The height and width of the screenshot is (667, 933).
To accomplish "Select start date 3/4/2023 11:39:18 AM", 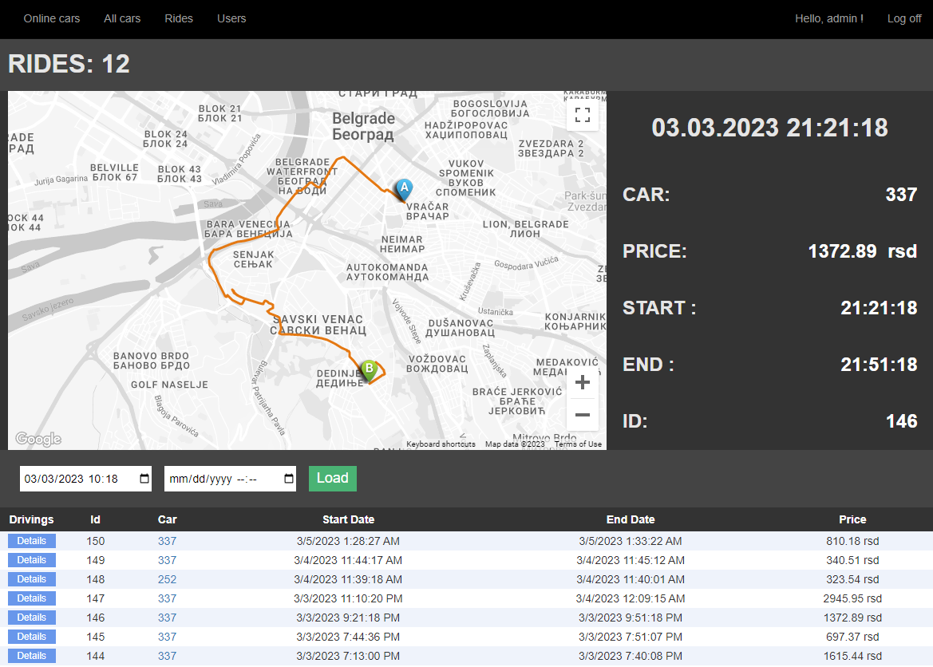I will [x=348, y=579].
